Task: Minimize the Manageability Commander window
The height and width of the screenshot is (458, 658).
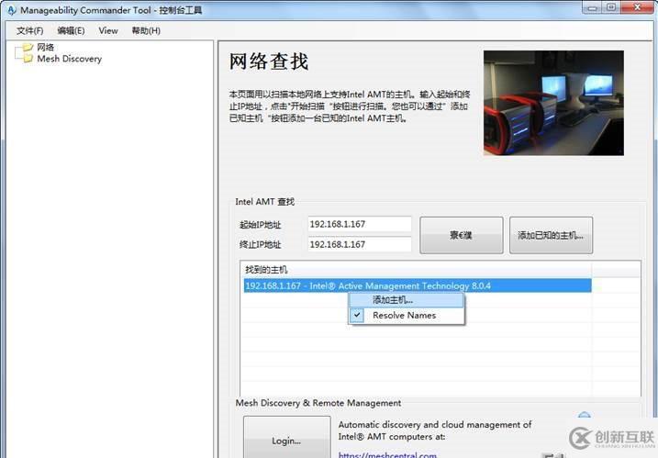Action: [x=592, y=7]
